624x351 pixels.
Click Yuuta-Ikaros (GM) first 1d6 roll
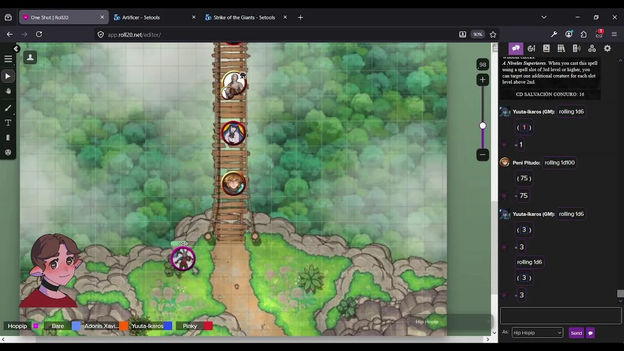tap(571, 112)
